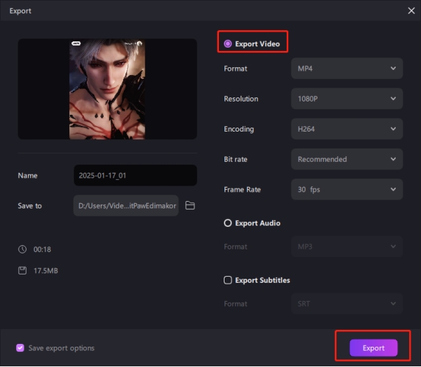Click the Encoding label
Viewport: 421px width, 367px height.
coord(239,129)
